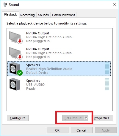The width and height of the screenshot is (119, 136).
Task: Click the Cancel button
Action: point(82,130)
